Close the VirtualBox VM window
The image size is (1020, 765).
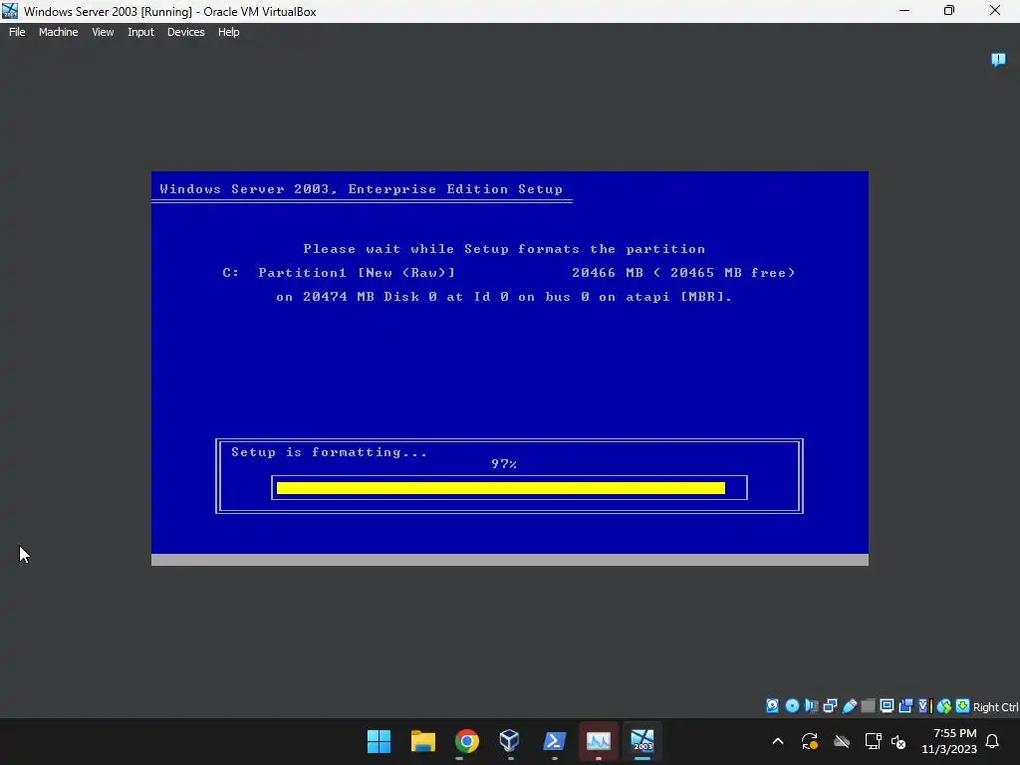click(995, 11)
